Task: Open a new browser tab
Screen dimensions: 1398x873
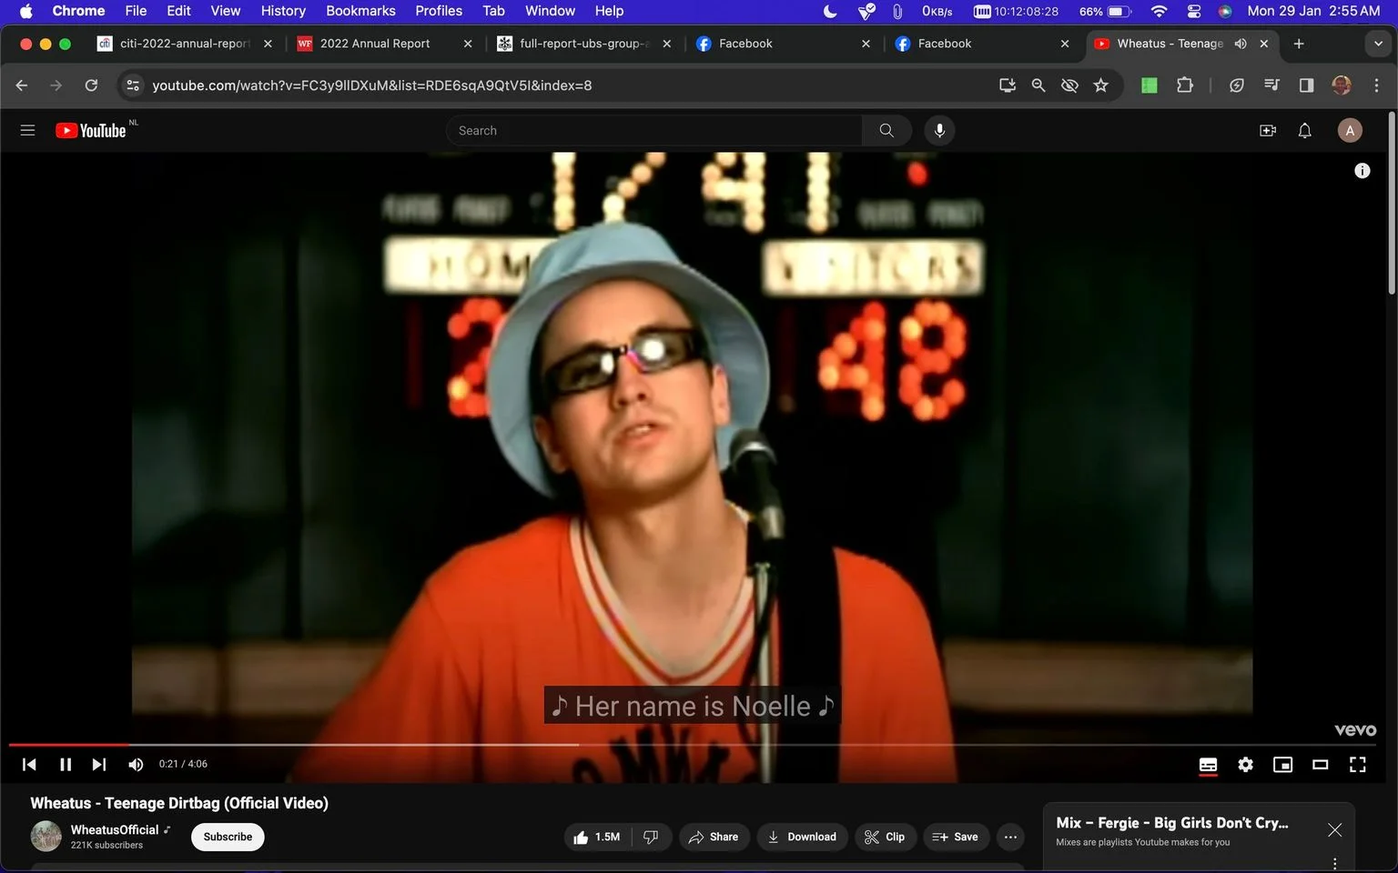Action: tap(1299, 43)
